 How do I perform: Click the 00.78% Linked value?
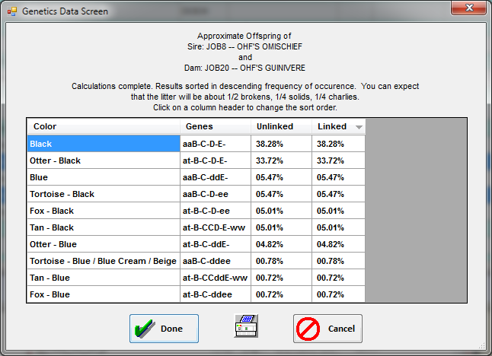pos(339,261)
